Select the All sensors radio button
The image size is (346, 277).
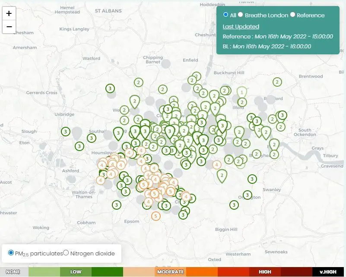tap(225, 15)
